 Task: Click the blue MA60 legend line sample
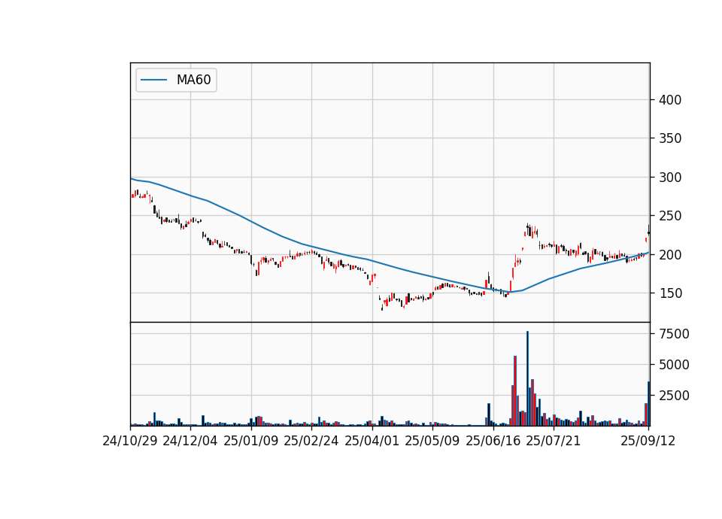click(x=153, y=80)
